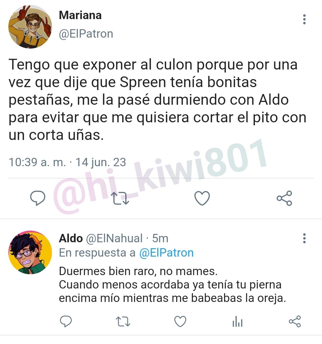
Task: Open Aldo's display name profile
Action: (x=71, y=238)
